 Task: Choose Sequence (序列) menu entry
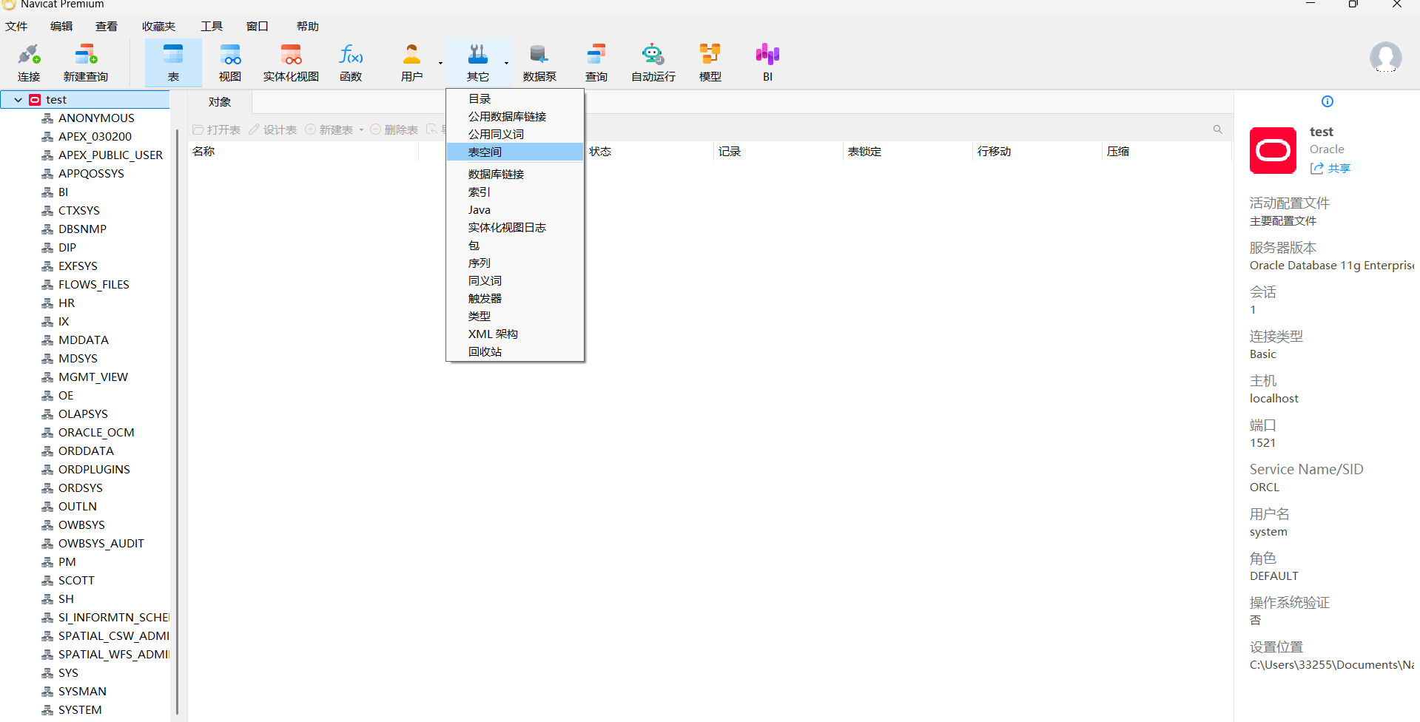point(515,263)
